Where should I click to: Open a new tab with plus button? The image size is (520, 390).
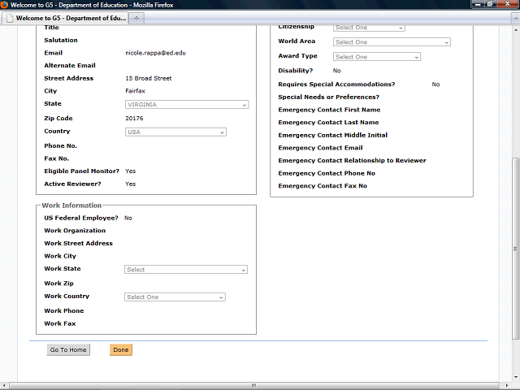(136, 17)
